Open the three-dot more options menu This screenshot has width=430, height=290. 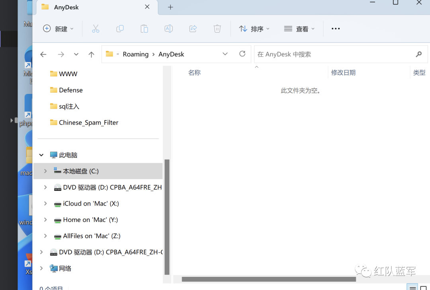click(336, 29)
